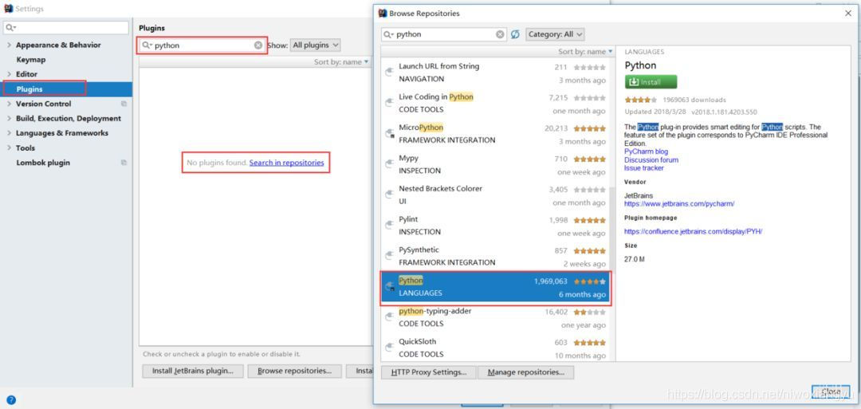
Task: Click the PySynthetic plugin icon
Action: (389, 256)
